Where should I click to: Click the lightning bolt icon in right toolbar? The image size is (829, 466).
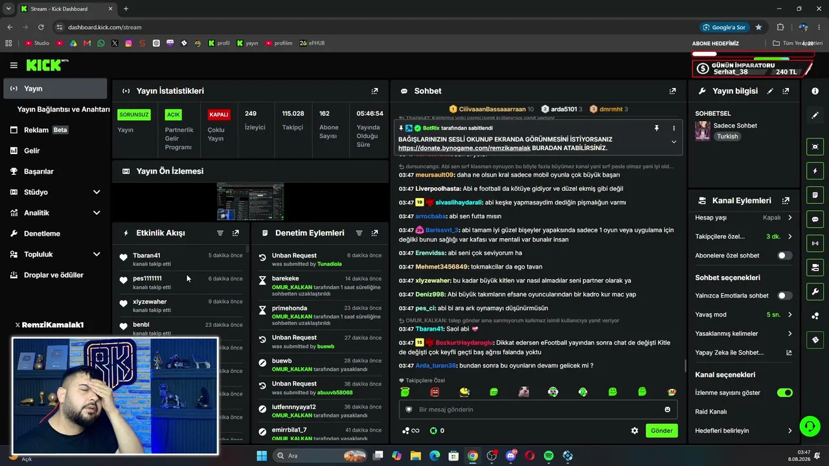pyautogui.click(x=815, y=171)
